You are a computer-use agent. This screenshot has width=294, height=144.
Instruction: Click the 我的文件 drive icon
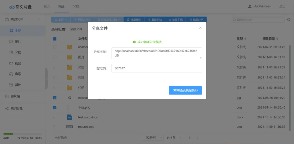pos(7,19)
